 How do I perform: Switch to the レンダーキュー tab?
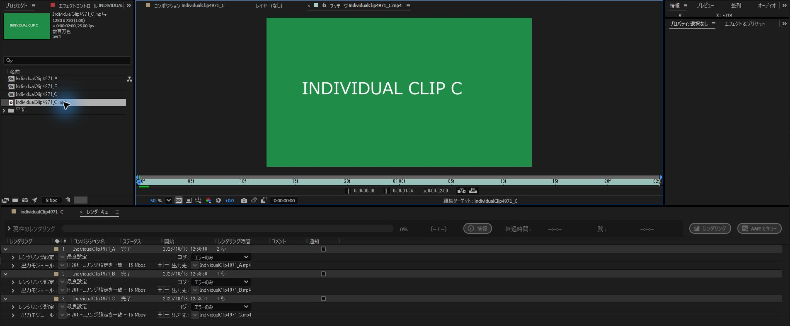point(99,212)
